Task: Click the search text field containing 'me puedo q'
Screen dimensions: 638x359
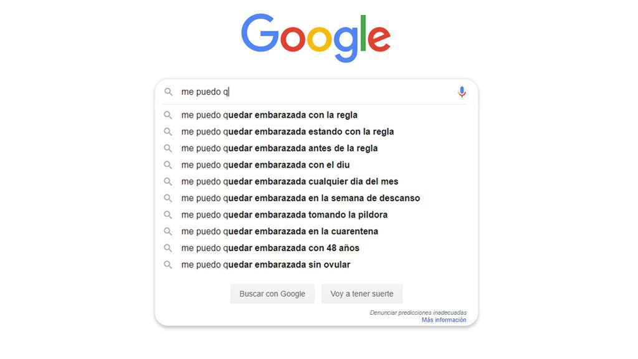Action: [x=317, y=92]
